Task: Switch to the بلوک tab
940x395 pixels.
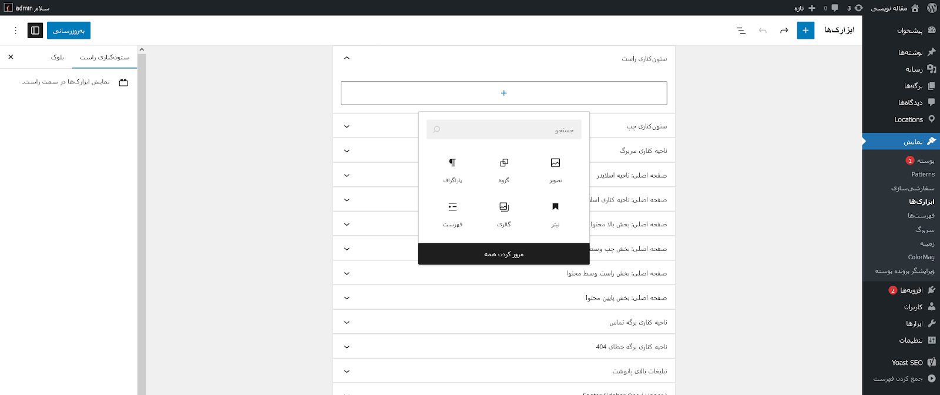Action: tap(58, 57)
